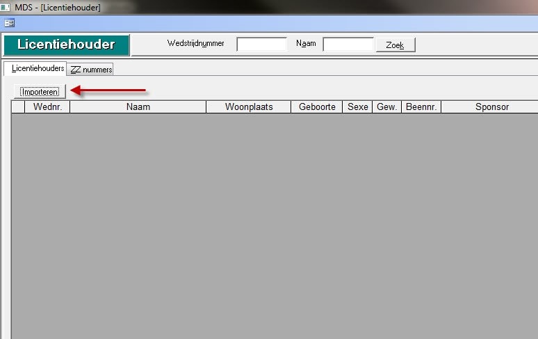Select the Beennr. column header

[x=421, y=107]
